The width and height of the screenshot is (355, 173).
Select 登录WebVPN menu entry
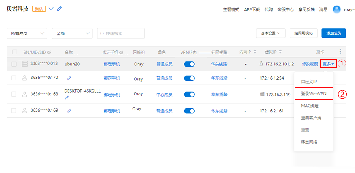pyautogui.click(x=314, y=94)
